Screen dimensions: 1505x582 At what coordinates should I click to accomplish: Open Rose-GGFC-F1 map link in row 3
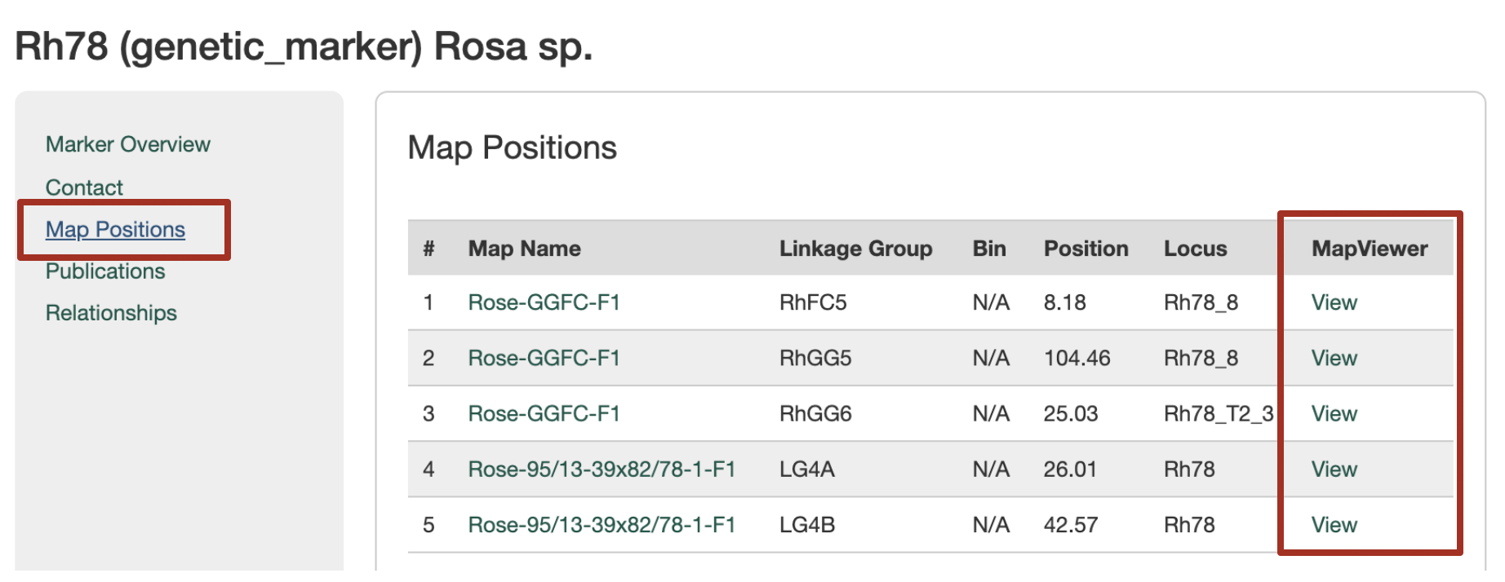pos(544,414)
